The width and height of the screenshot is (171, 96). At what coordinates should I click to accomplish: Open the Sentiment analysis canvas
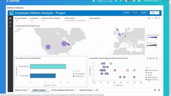click(x=86, y=90)
